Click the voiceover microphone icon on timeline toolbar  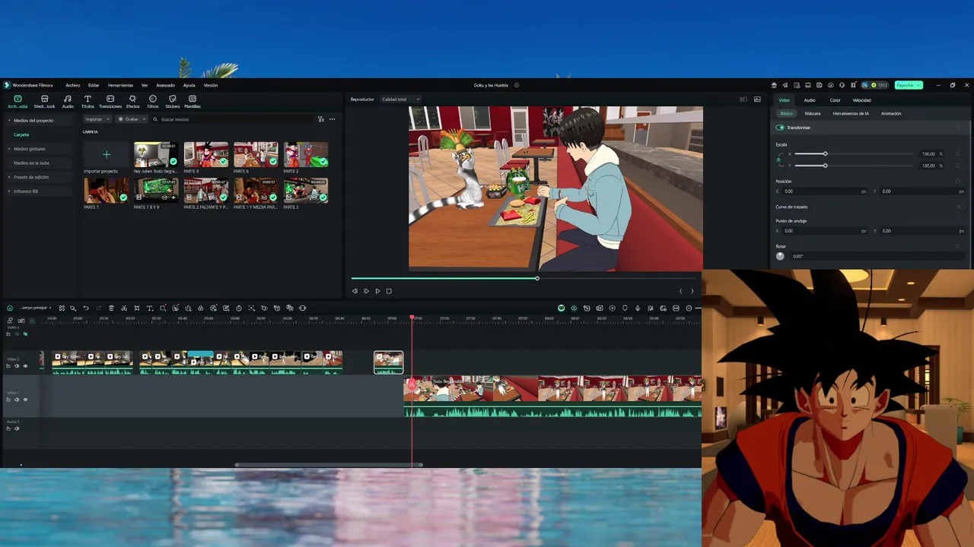click(638, 308)
